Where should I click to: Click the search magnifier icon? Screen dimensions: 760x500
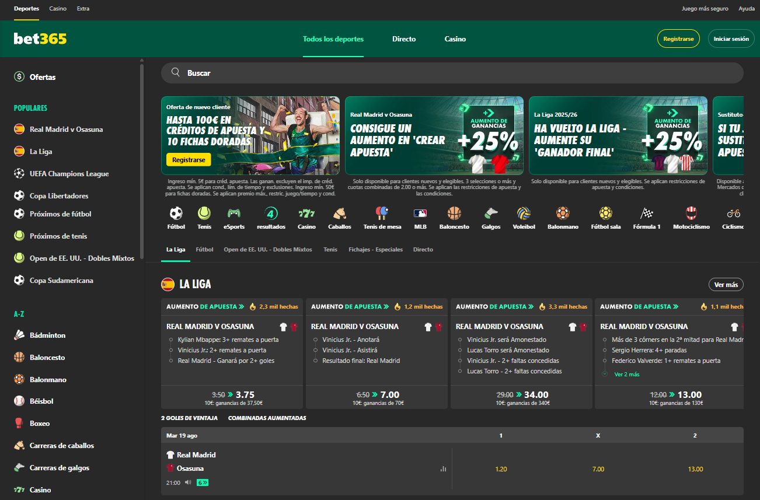pyautogui.click(x=175, y=73)
